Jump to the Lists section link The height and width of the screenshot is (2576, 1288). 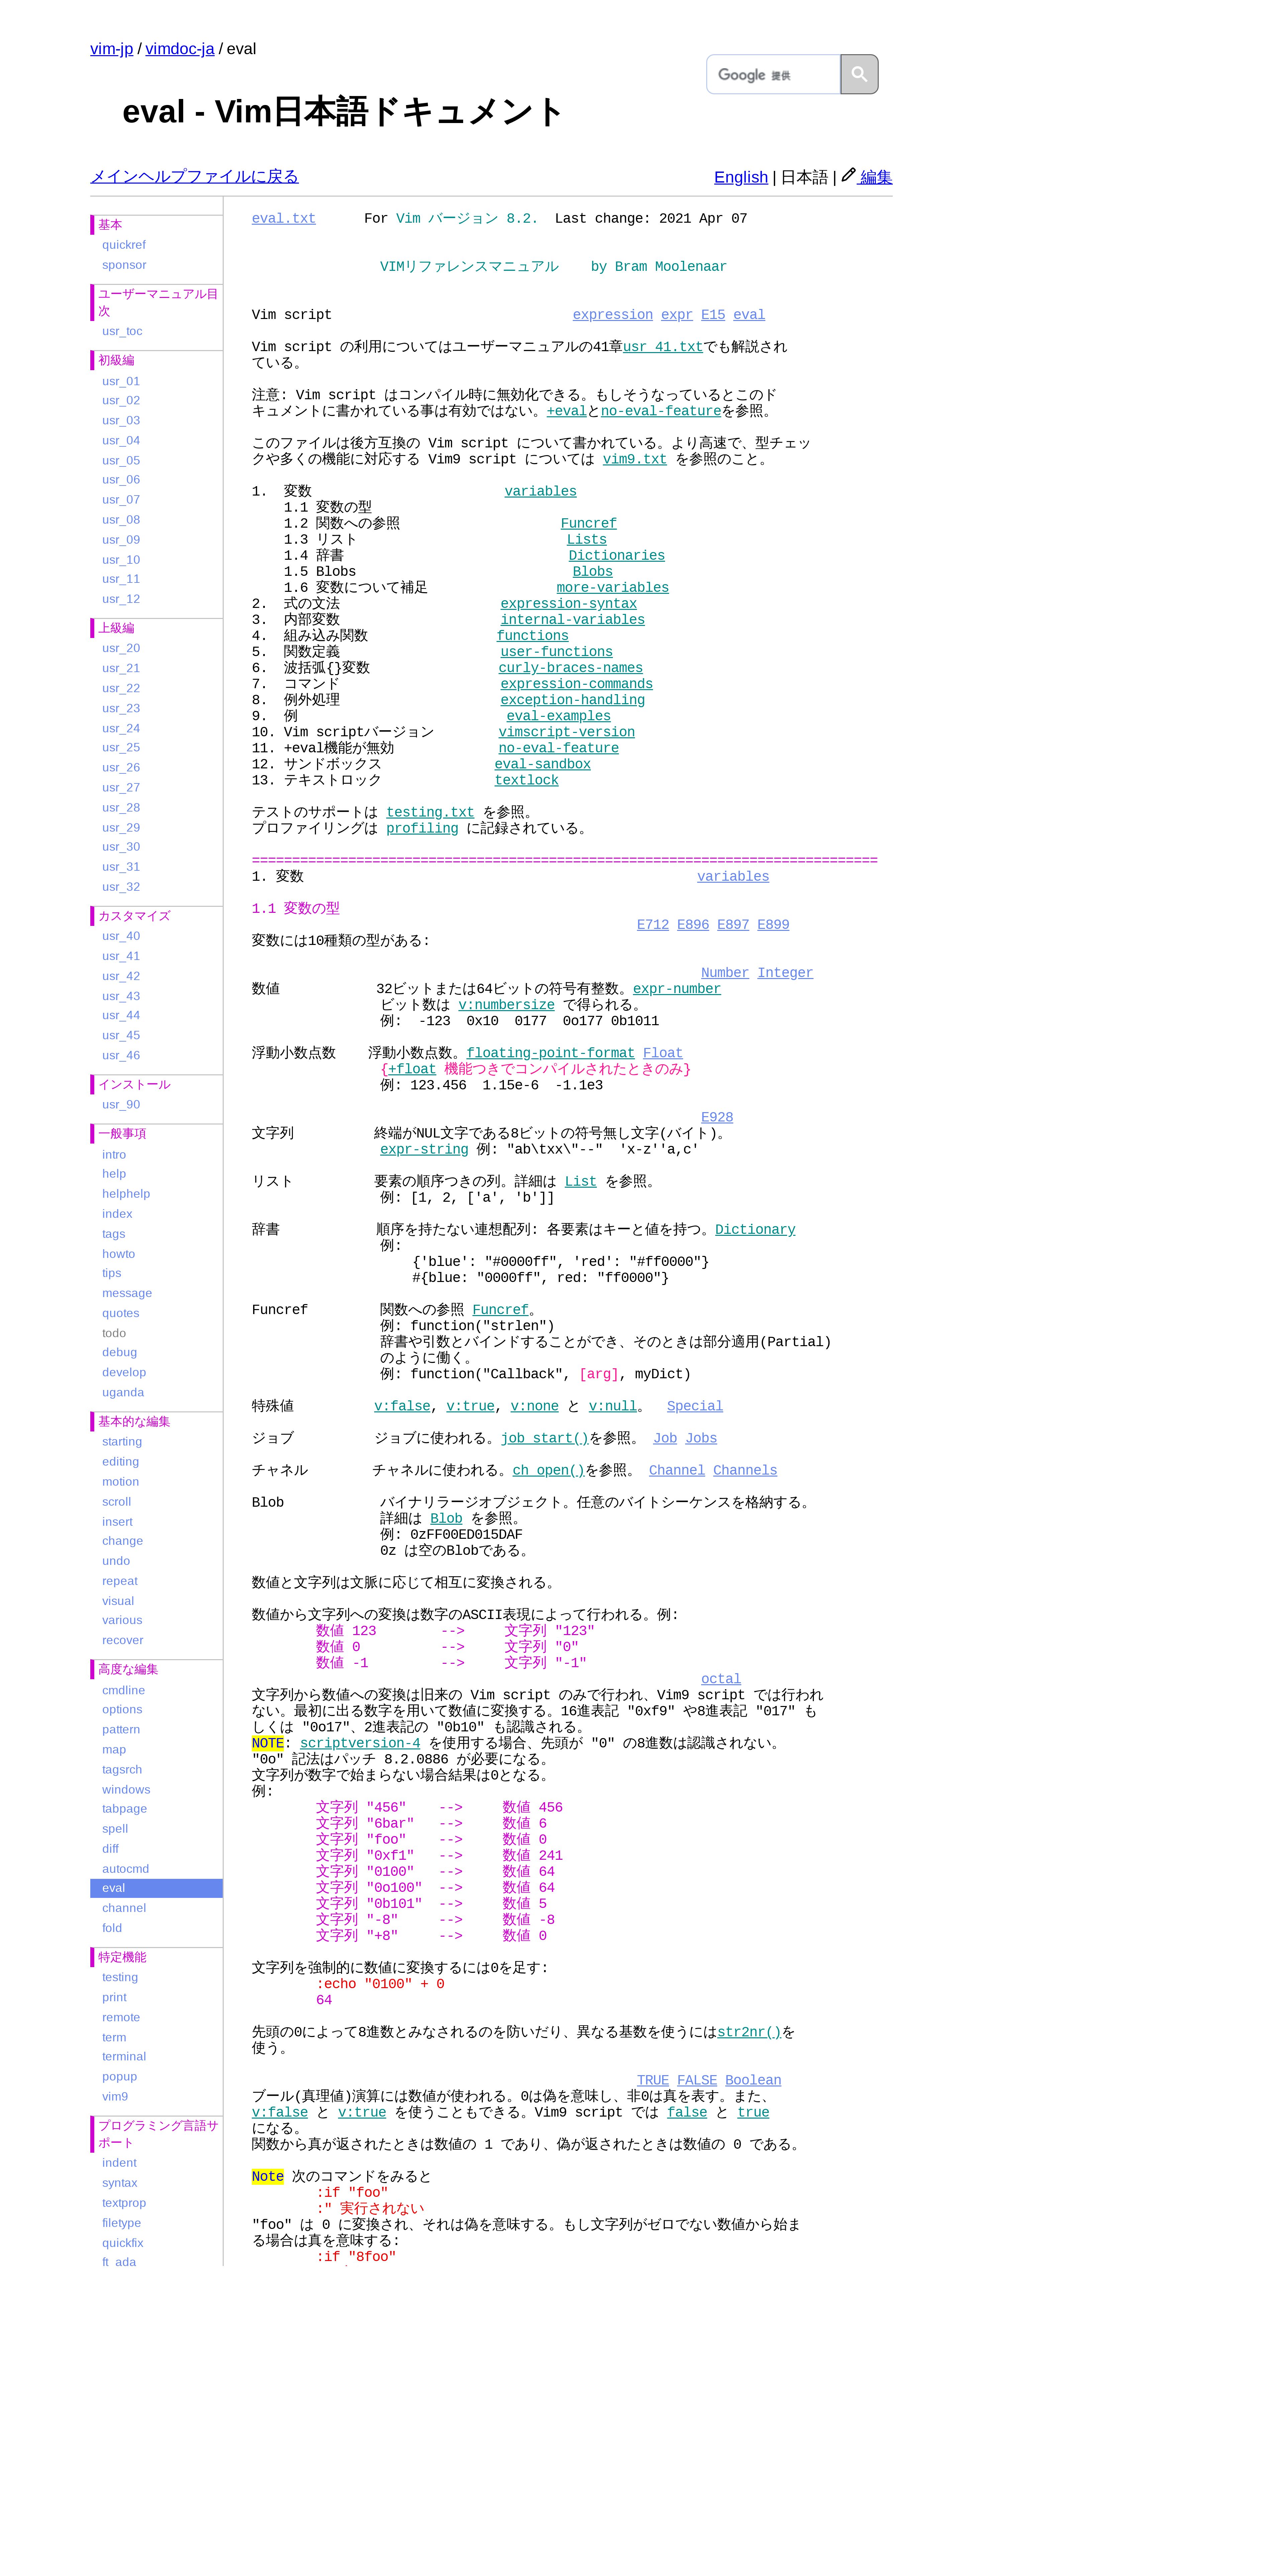(x=587, y=540)
